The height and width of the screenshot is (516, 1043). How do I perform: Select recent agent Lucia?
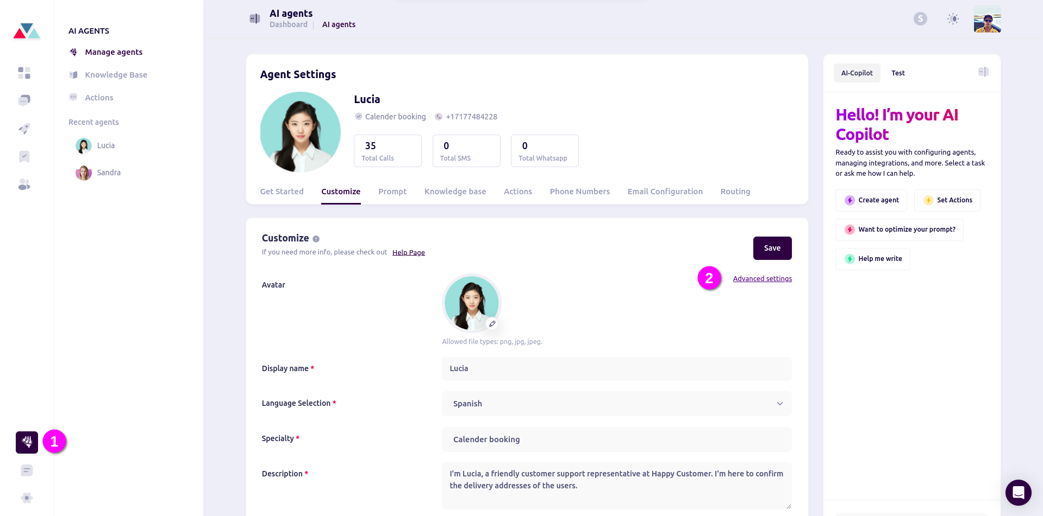(x=96, y=145)
